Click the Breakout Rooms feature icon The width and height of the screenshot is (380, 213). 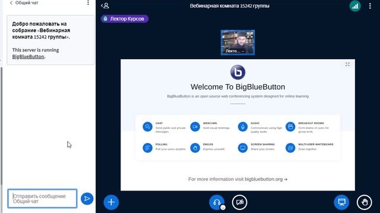290,127
